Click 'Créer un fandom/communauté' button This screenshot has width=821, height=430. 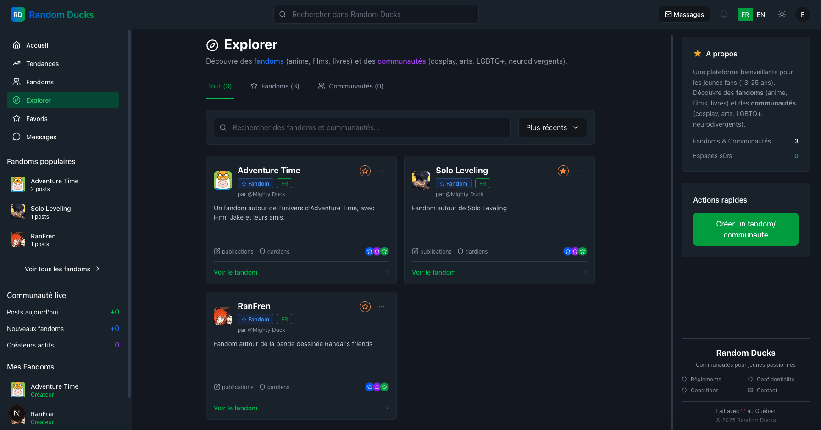[x=745, y=229]
